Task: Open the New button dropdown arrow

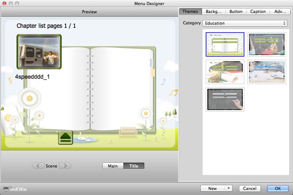Action: tap(229, 188)
